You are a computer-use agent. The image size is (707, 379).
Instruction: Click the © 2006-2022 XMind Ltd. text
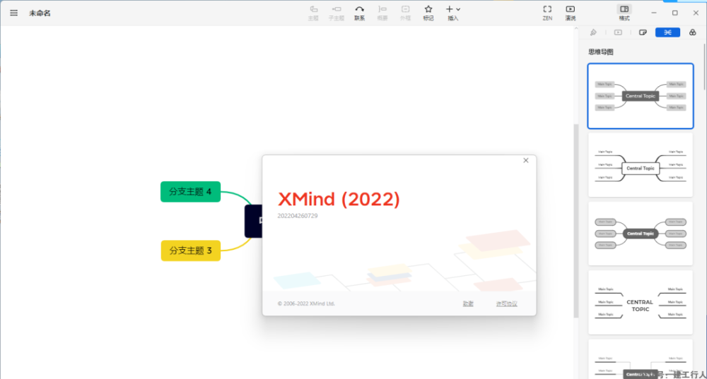pos(306,303)
